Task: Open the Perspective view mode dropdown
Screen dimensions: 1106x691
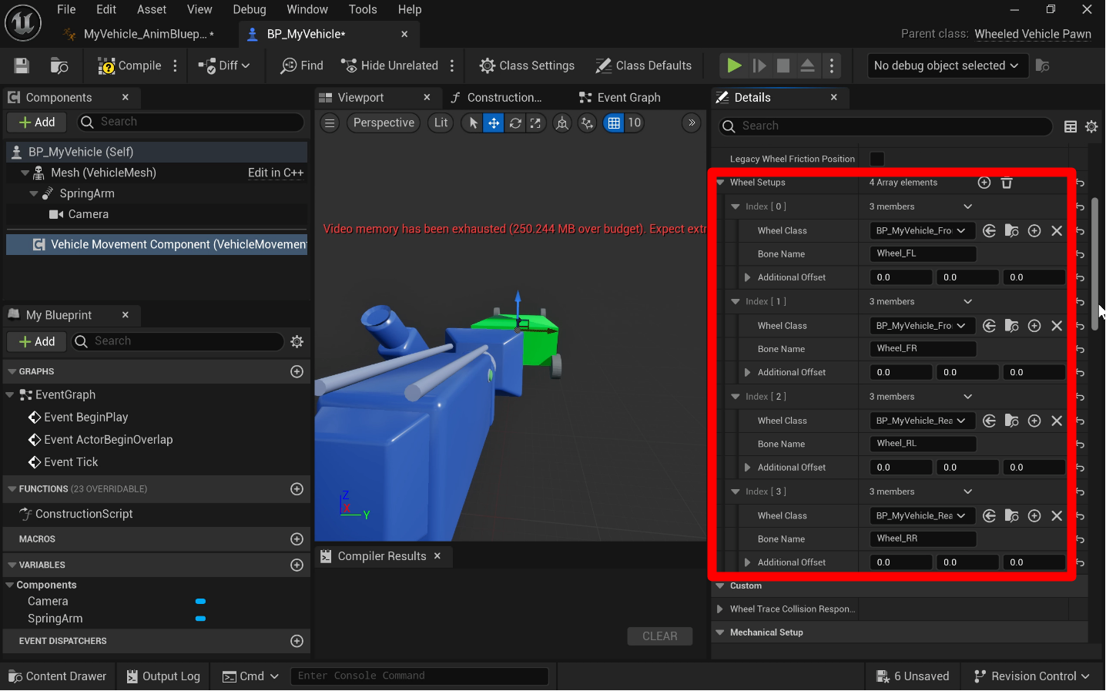Action: (x=384, y=123)
